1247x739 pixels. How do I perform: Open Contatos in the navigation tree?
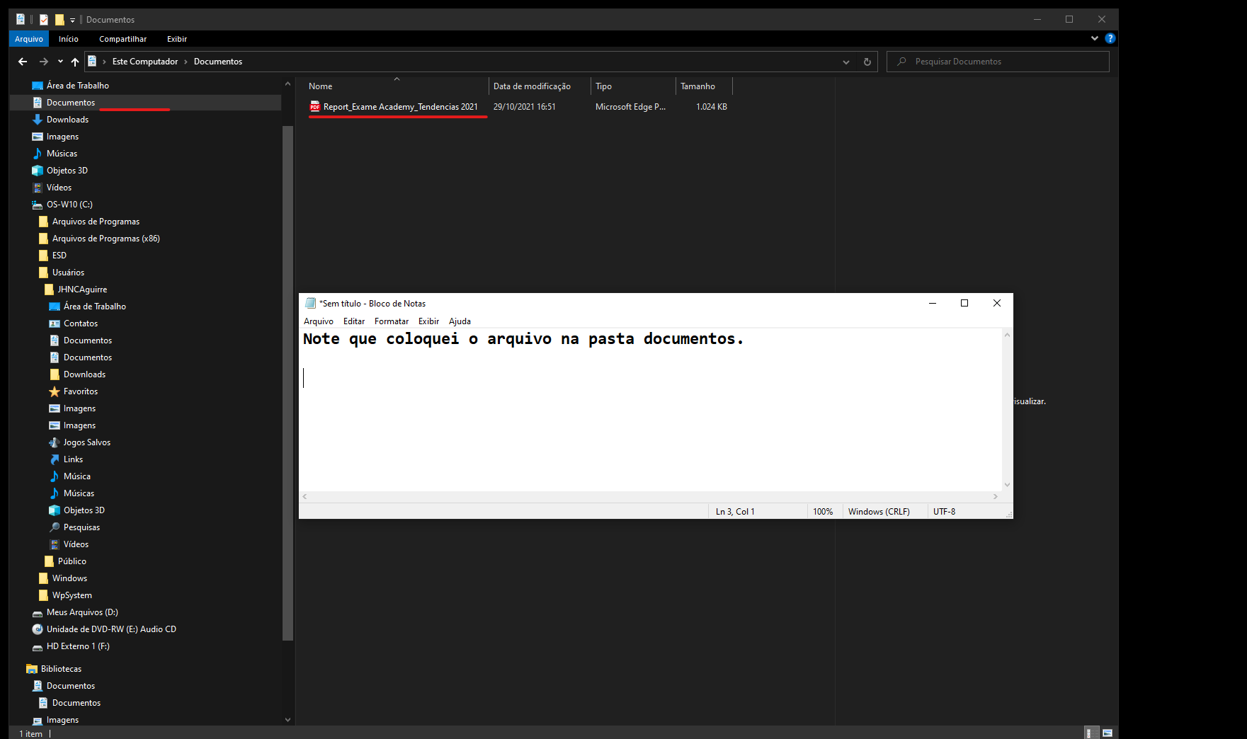80,323
